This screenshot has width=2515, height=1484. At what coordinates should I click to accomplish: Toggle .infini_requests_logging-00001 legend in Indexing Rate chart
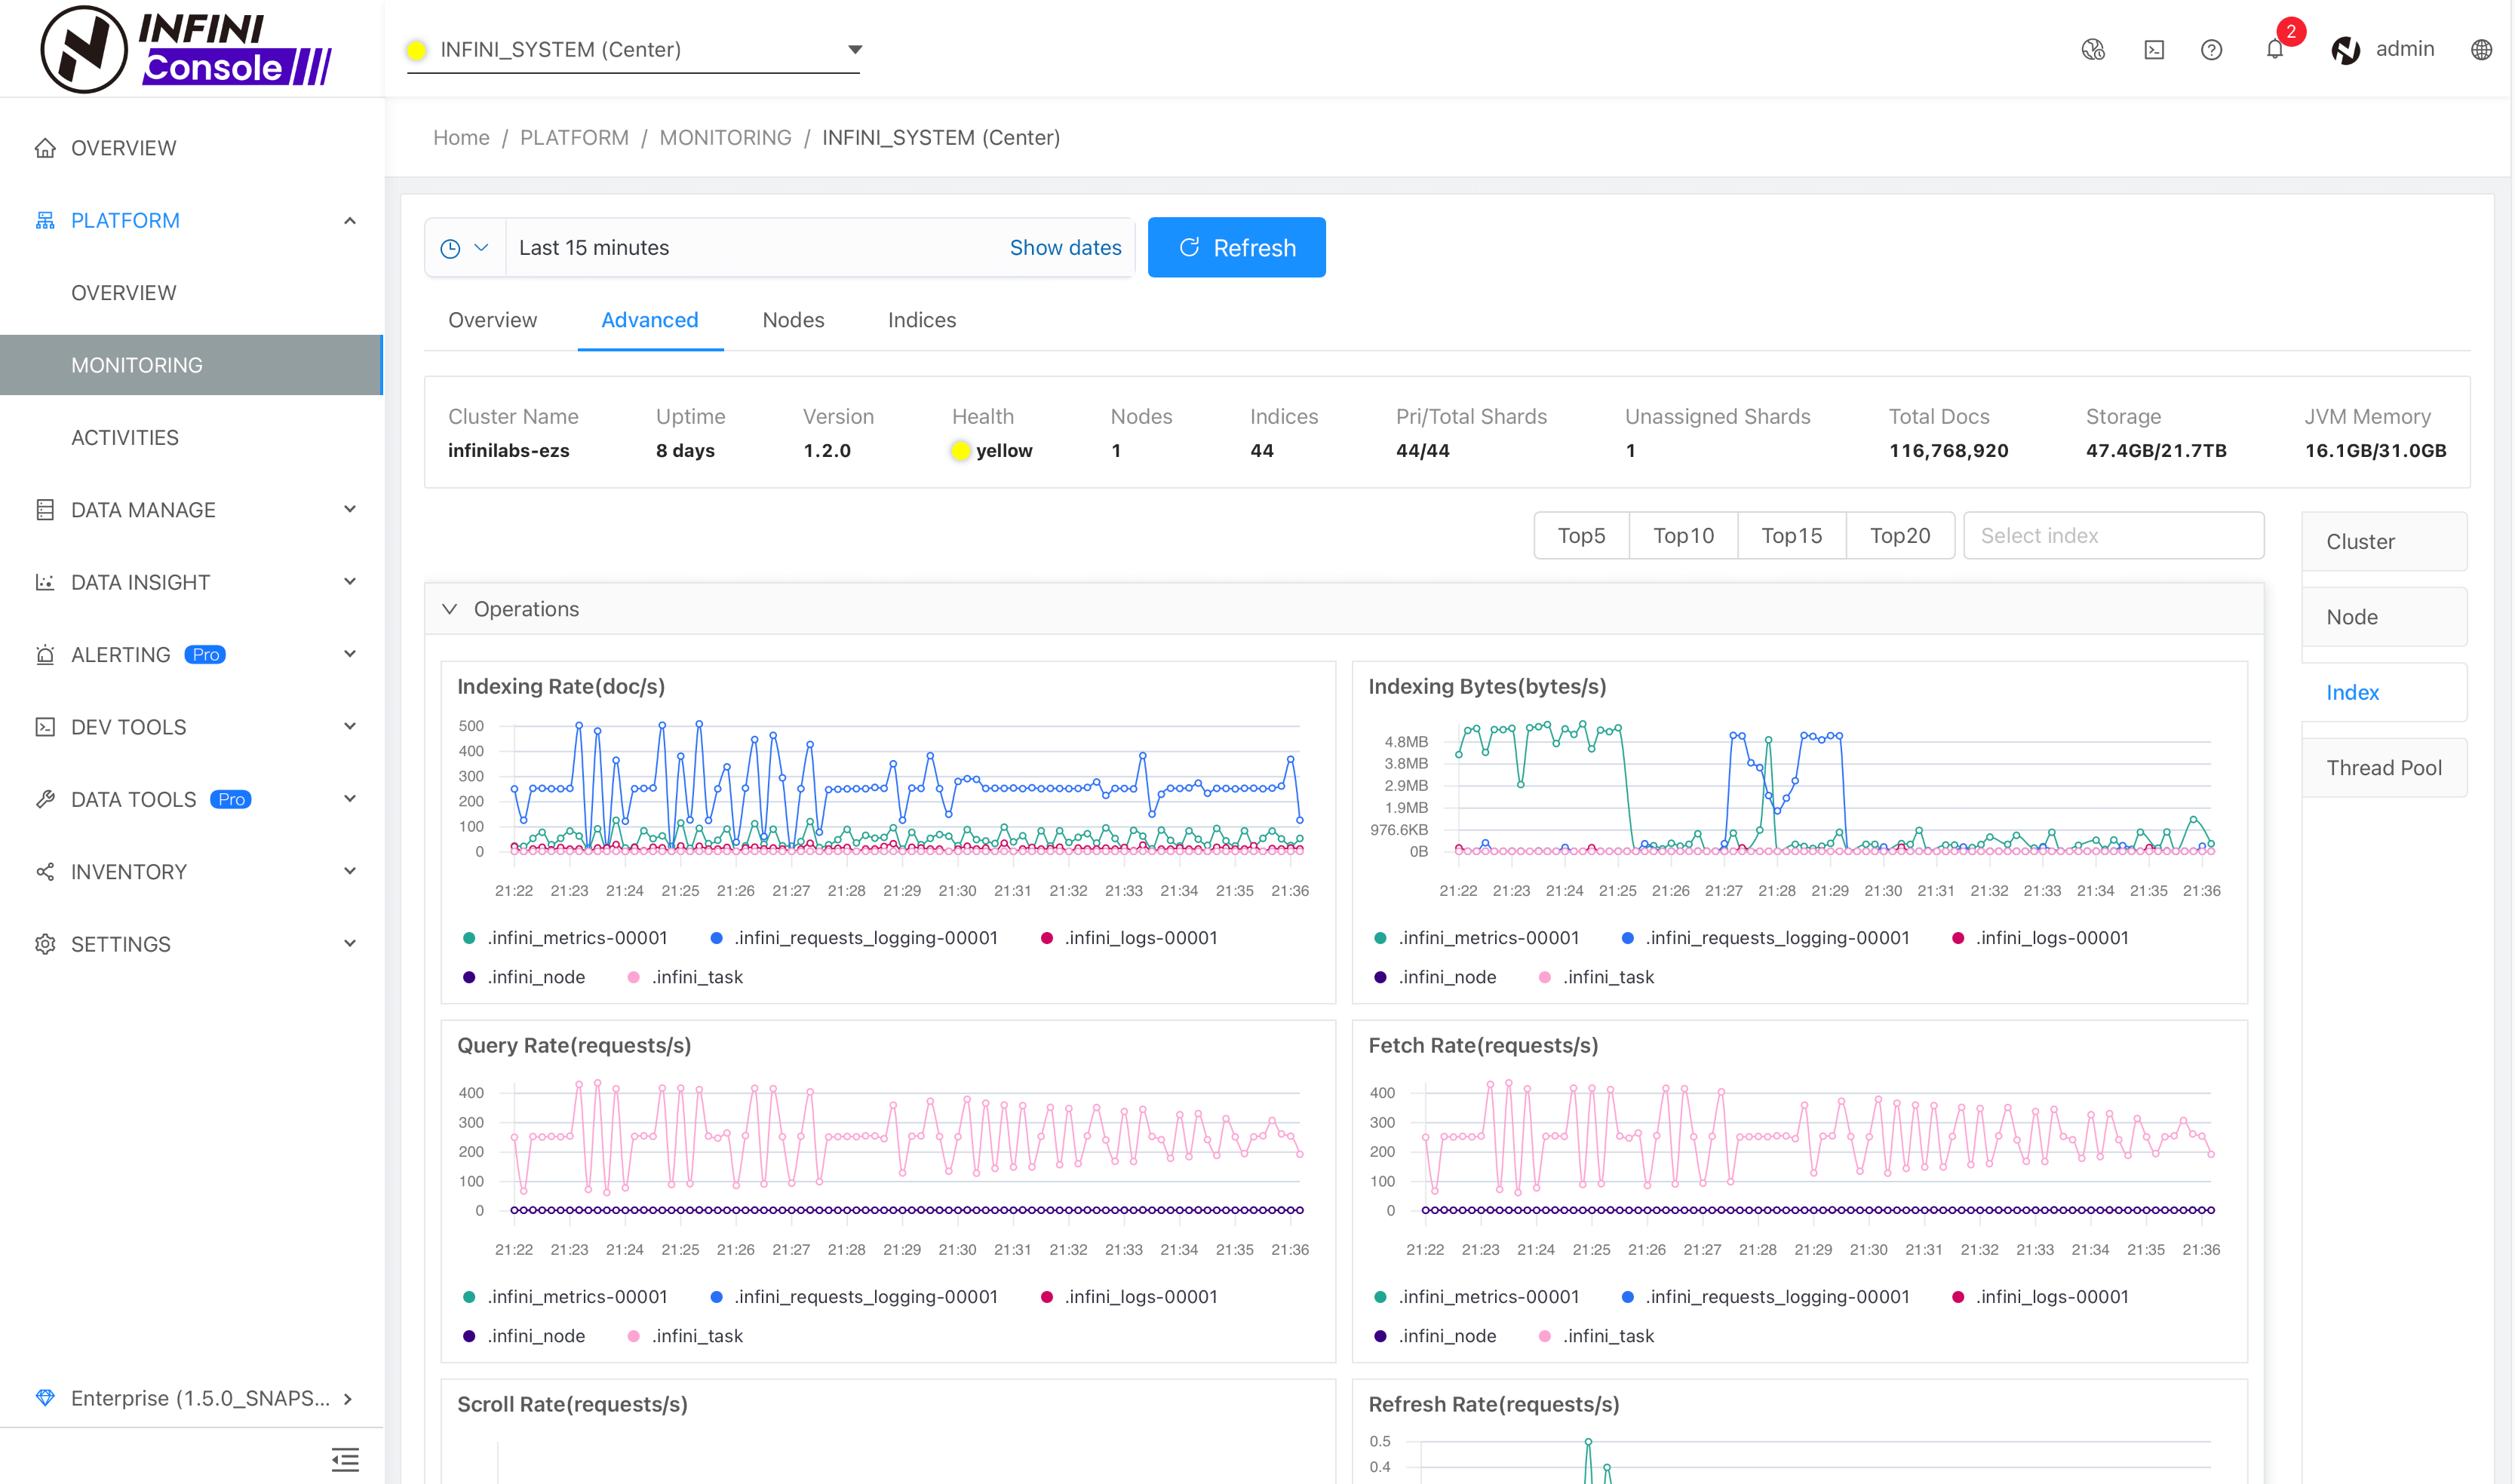coord(853,938)
